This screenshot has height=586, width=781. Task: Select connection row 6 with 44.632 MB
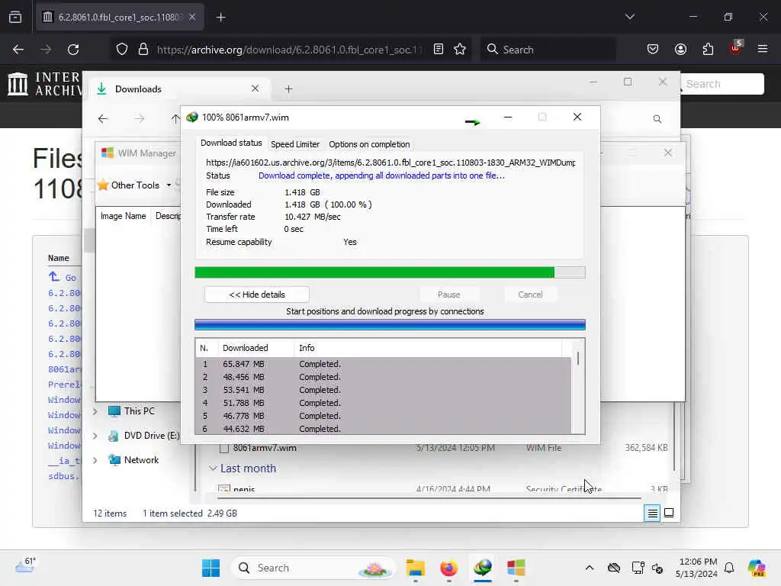[x=383, y=429]
